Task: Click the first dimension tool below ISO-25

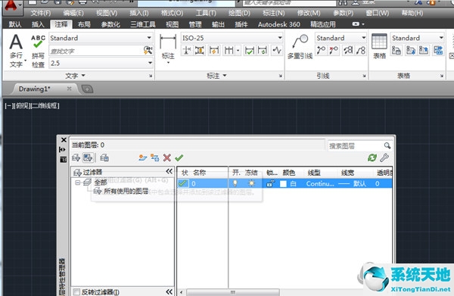Action: coord(186,51)
